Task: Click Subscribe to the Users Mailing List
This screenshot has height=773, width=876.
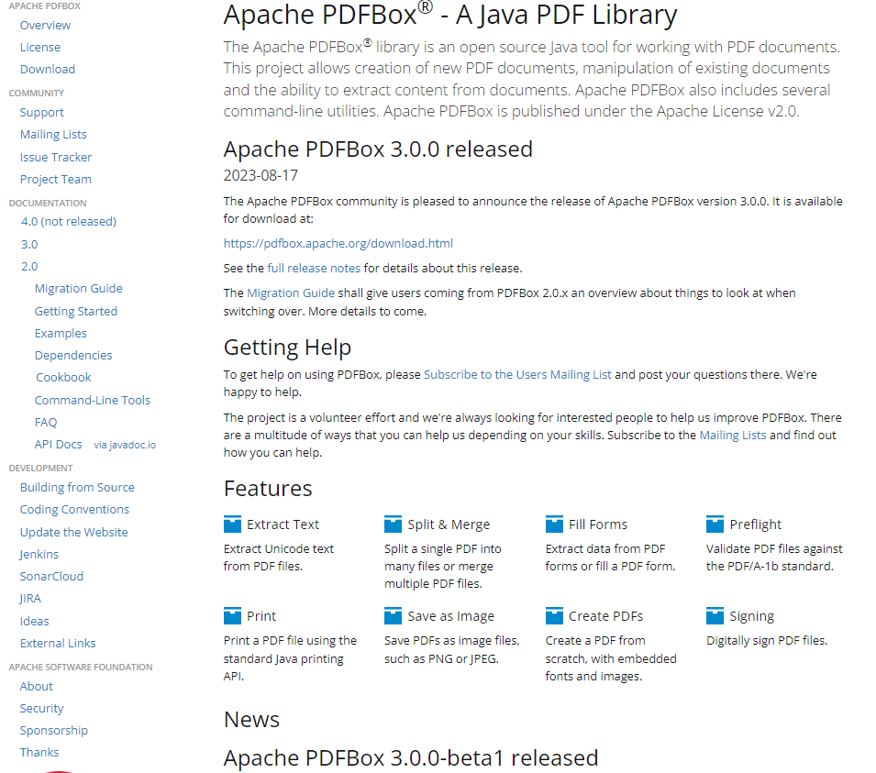Action: [x=517, y=375]
